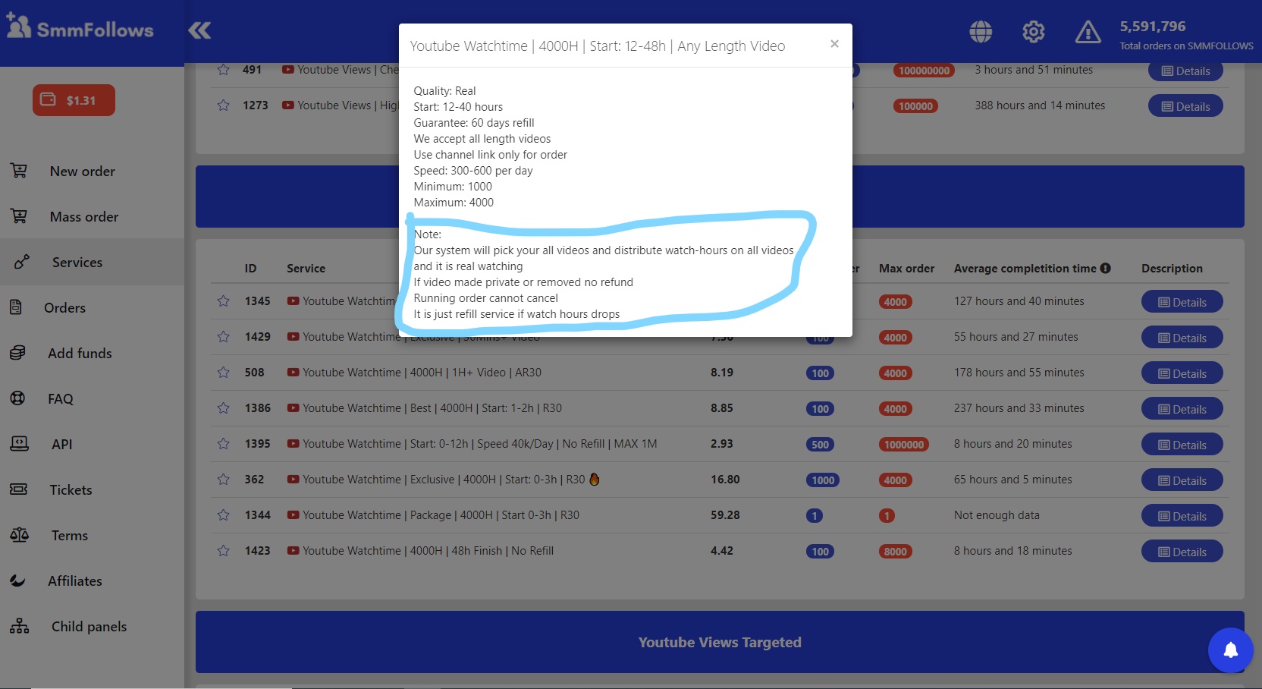Open Add funds in the sidebar
This screenshot has width=1262, height=689.
pos(80,354)
